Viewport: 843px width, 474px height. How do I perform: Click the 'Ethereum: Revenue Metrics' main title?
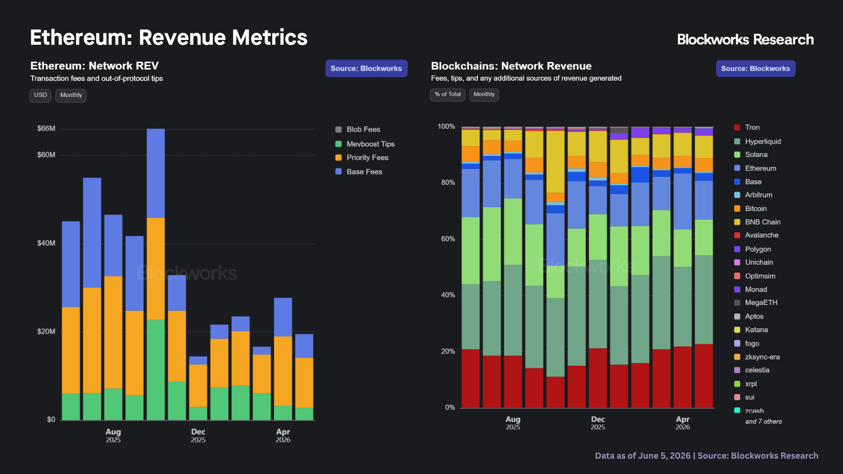(x=169, y=38)
